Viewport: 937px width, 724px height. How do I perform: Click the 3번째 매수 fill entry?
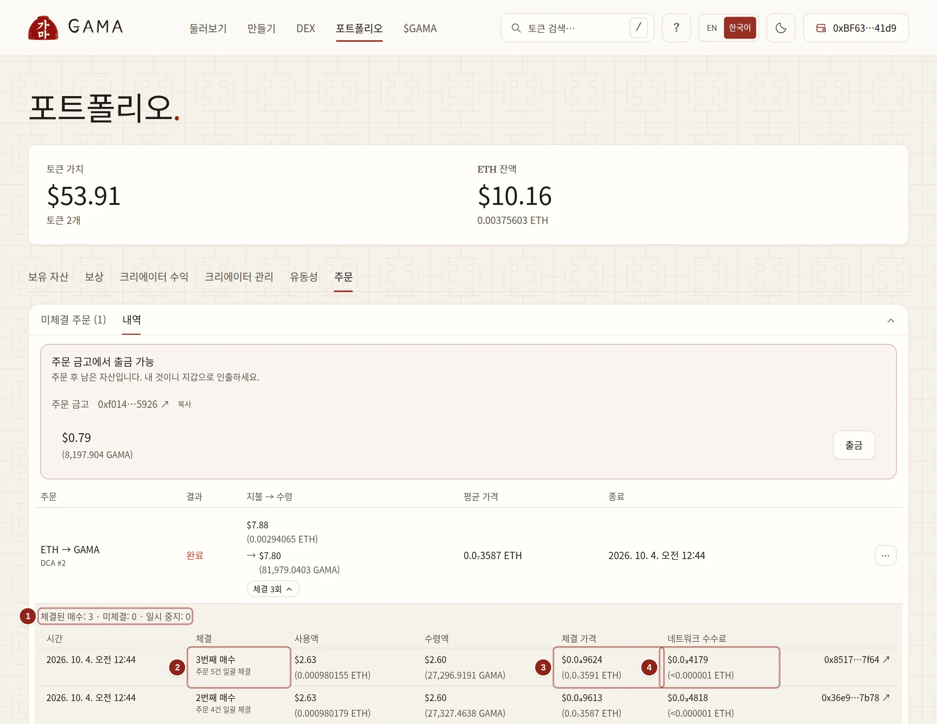point(215,660)
